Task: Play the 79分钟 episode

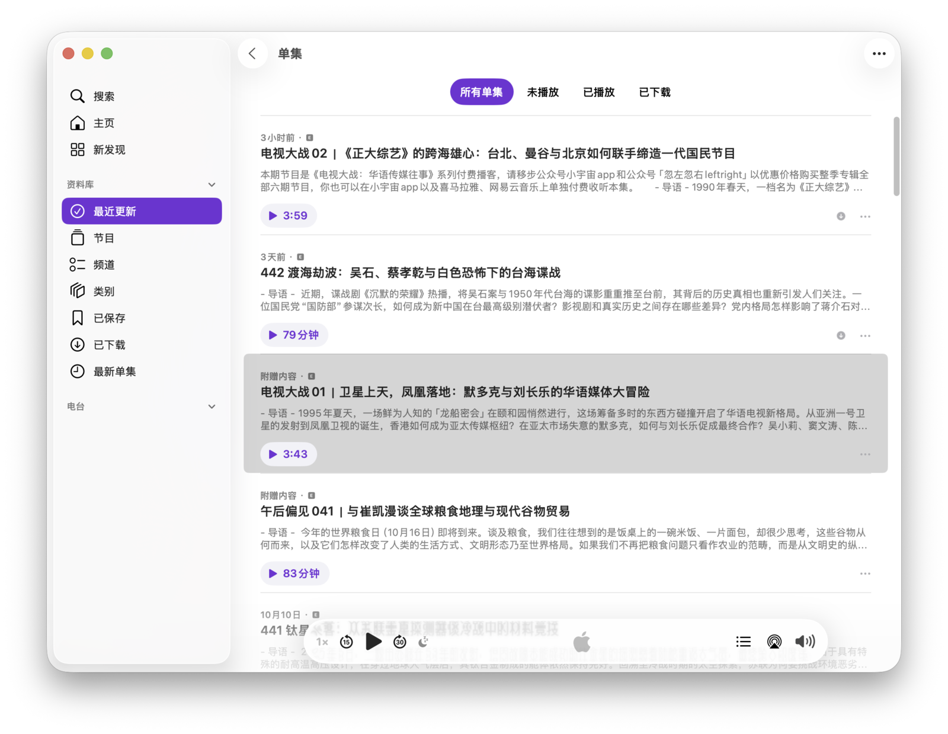Action: pyautogui.click(x=294, y=335)
